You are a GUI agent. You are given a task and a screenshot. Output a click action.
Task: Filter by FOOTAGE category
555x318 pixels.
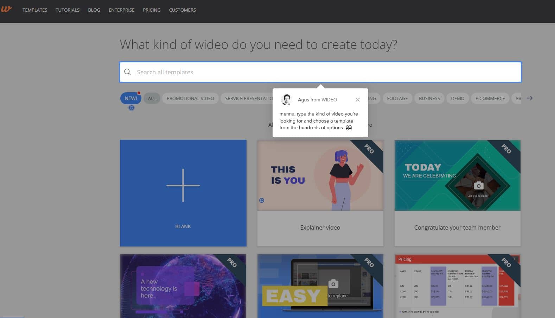(x=397, y=98)
